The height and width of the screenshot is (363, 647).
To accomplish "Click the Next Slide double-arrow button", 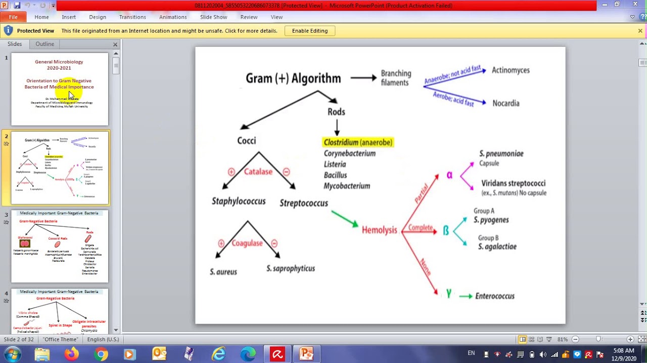I will [642, 320].
